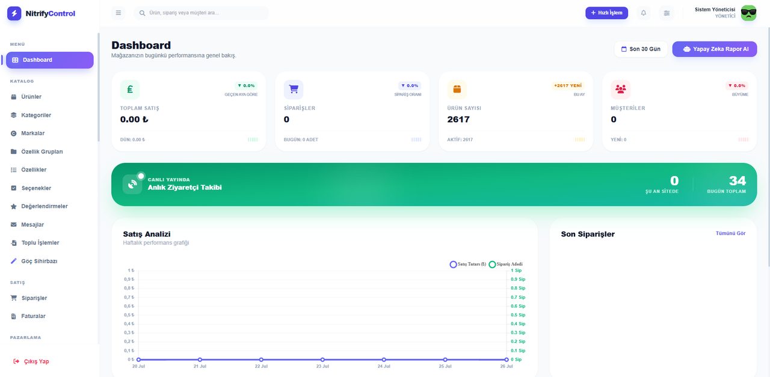Click the customers icon on Müşteriler card
Viewport: 770px width, 377px height.
click(621, 90)
